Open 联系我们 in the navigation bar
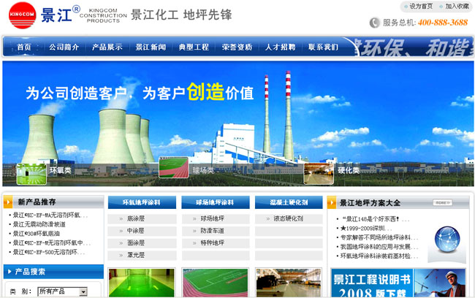475x298 pixels. 323,47
